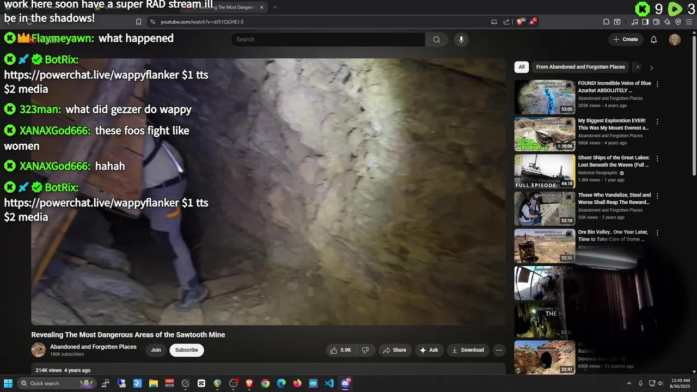Viewport: 697px width, 392px height.
Task: Open Brave Rewards triangle icon
Action: 533,22
